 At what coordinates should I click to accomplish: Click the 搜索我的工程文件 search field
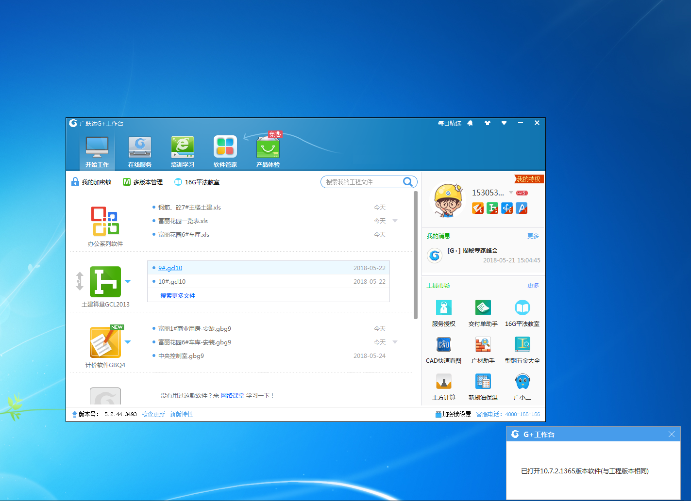coord(362,182)
